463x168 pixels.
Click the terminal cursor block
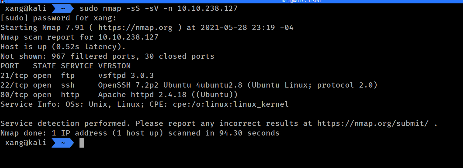(x=82, y=143)
